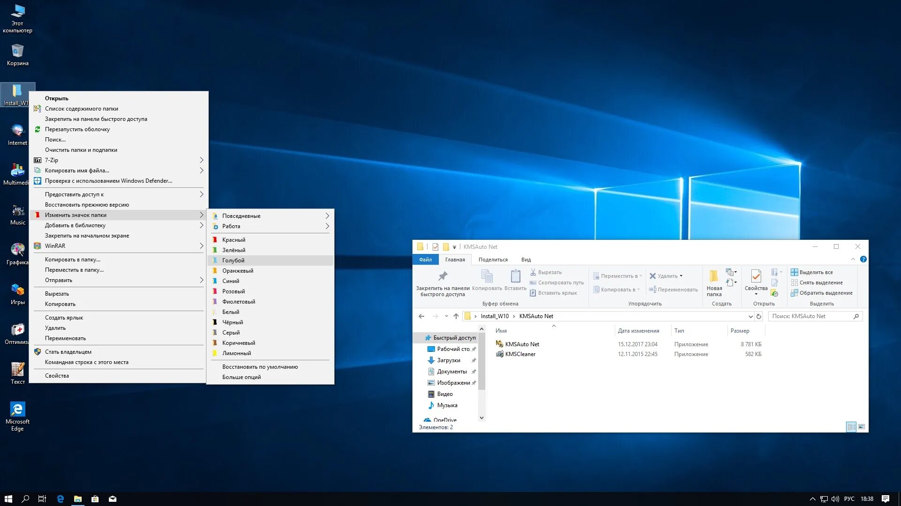Image resolution: width=901 pixels, height=506 pixels.
Task: Open Загрузки in navigation pane
Action: pyautogui.click(x=448, y=360)
